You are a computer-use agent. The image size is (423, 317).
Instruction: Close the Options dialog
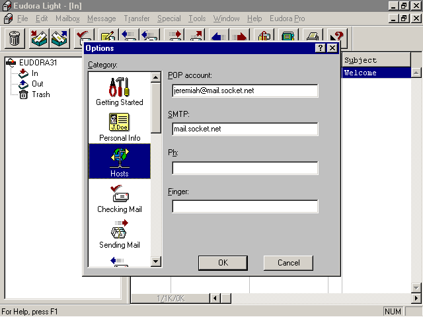coord(332,48)
